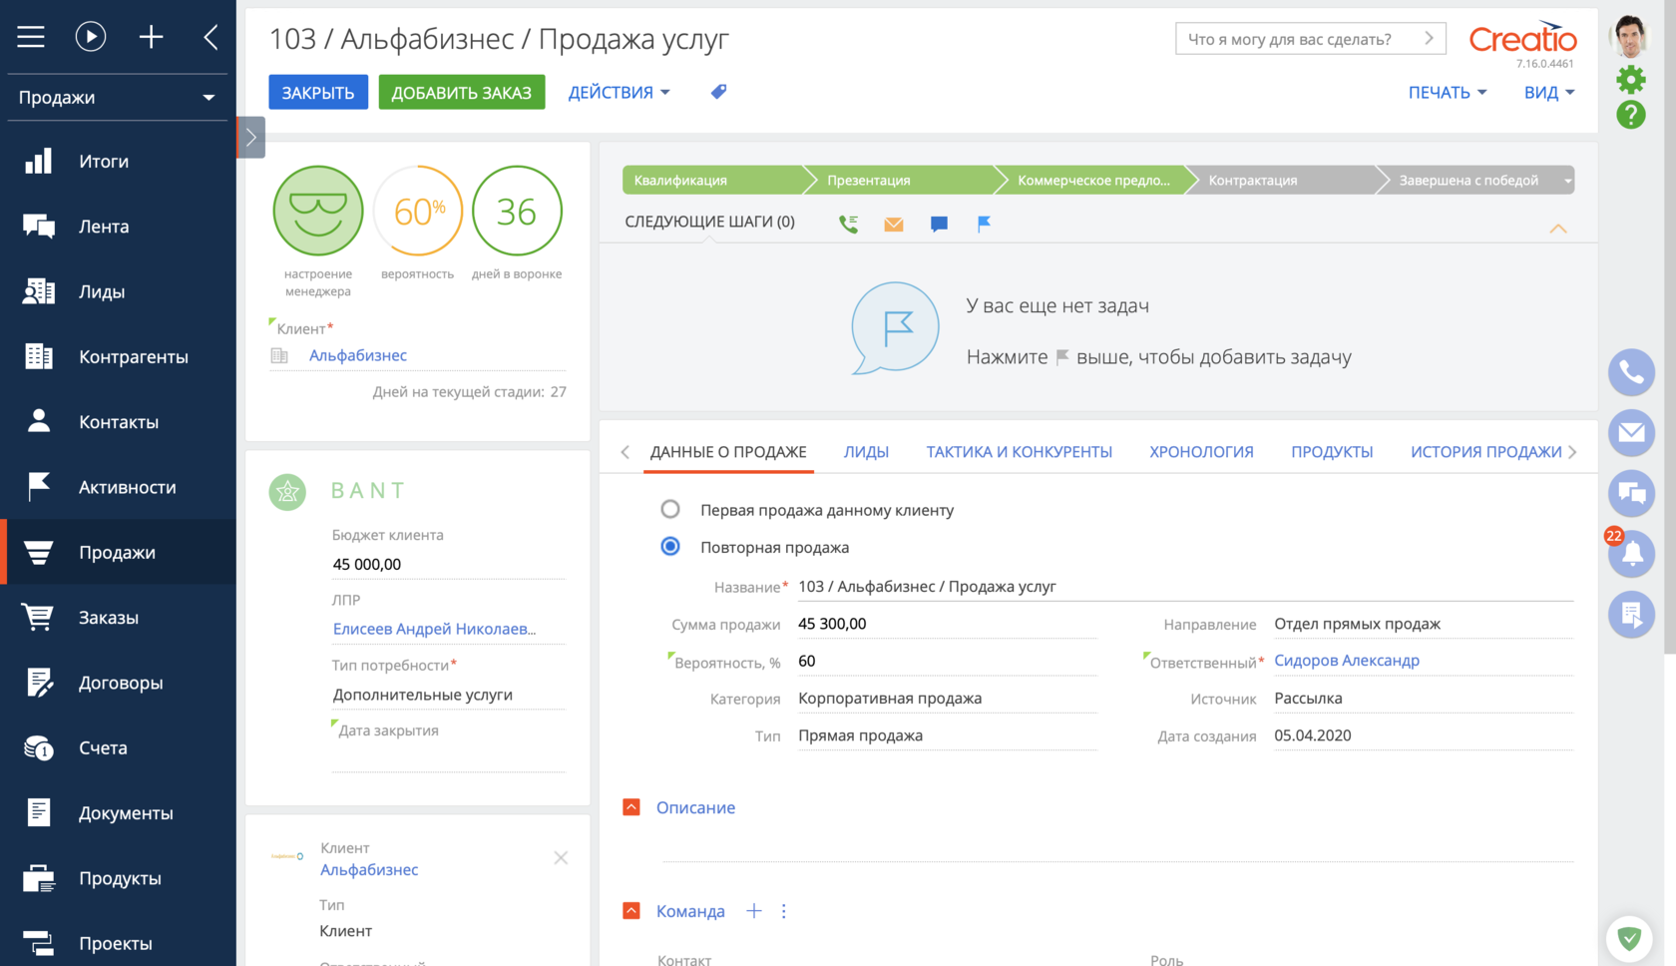Click the Дата закрытия field
This screenshot has height=966, width=1676.
pos(448,757)
